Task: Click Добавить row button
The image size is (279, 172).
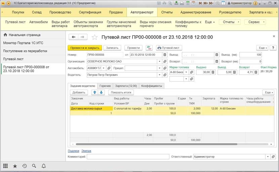Action: [79, 92]
